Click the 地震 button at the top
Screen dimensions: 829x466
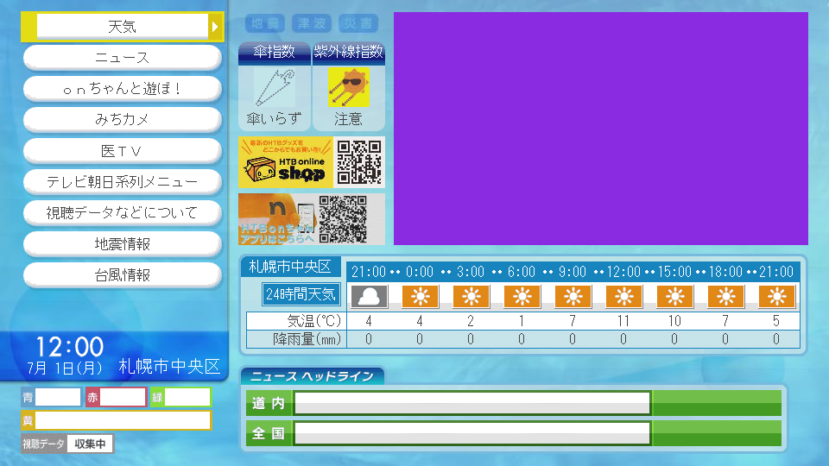(264, 23)
